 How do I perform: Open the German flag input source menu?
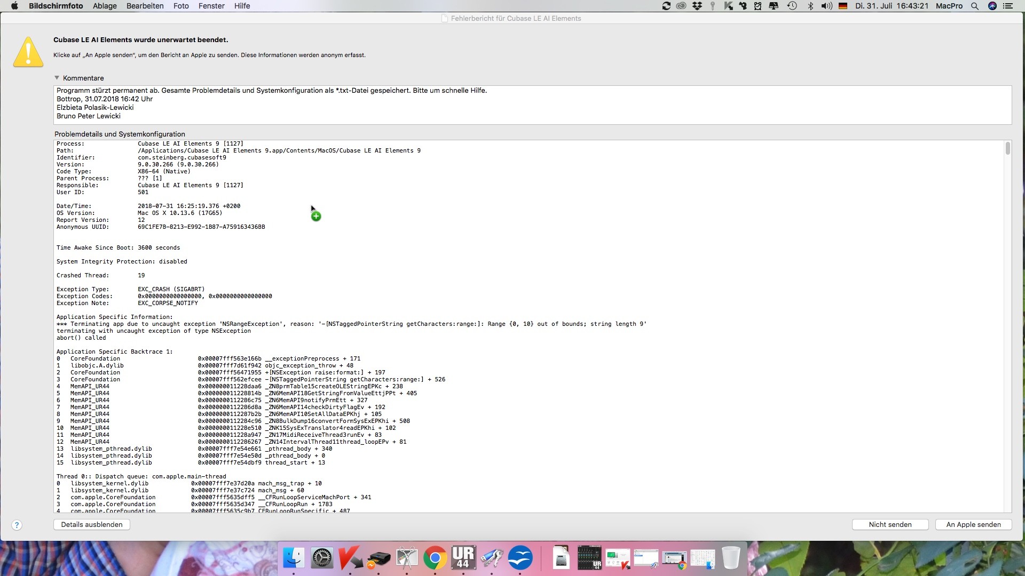pyautogui.click(x=843, y=6)
